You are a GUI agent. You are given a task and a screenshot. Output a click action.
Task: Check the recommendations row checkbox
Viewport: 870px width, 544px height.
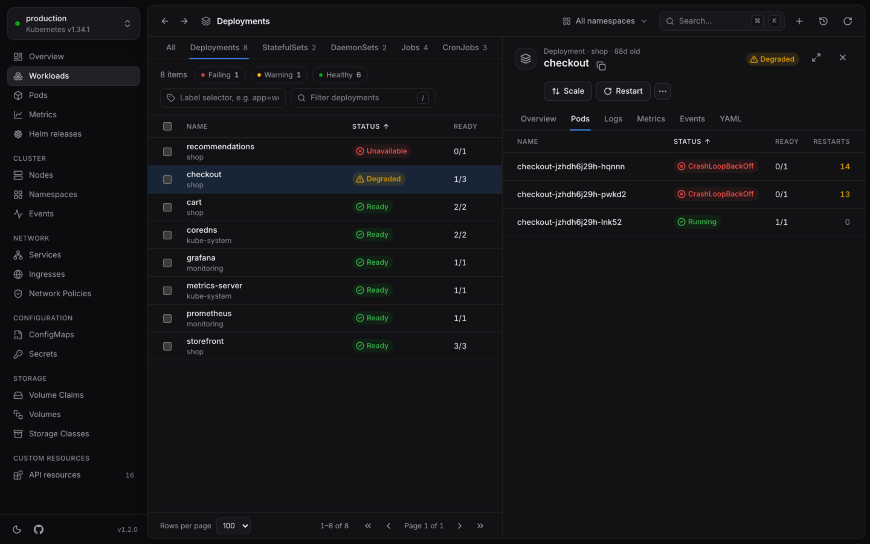167,152
